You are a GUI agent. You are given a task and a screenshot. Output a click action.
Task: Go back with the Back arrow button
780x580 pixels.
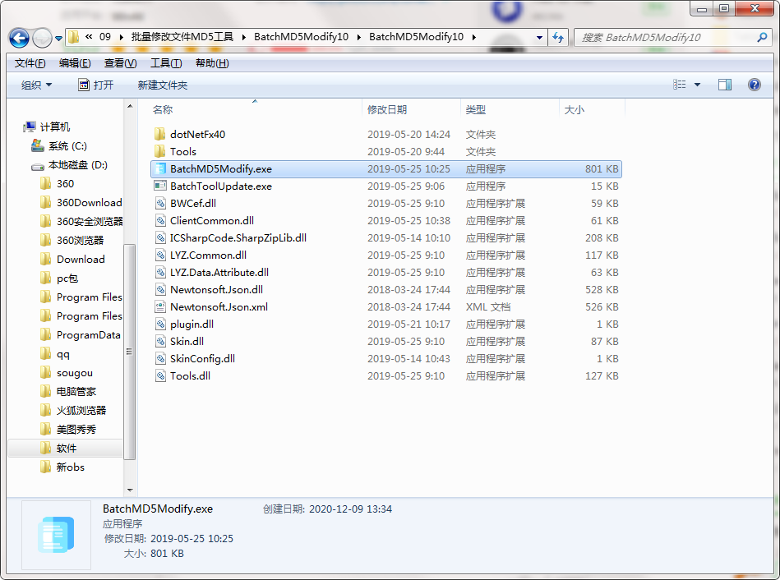pos(20,38)
